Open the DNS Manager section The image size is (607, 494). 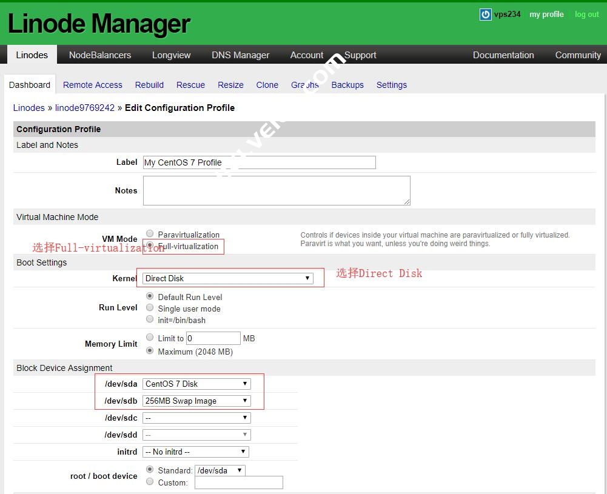(240, 55)
